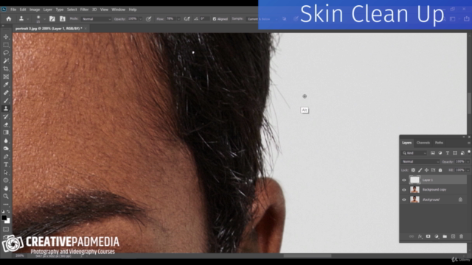Open the layer blend mode Normal dropdown
Image resolution: width=472 pixels, height=265 pixels.
tap(420, 162)
